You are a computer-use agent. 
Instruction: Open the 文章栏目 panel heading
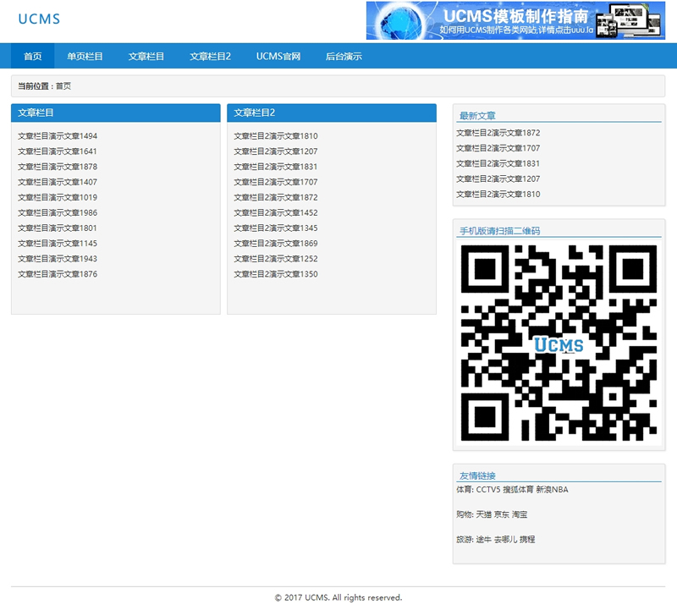(36, 113)
